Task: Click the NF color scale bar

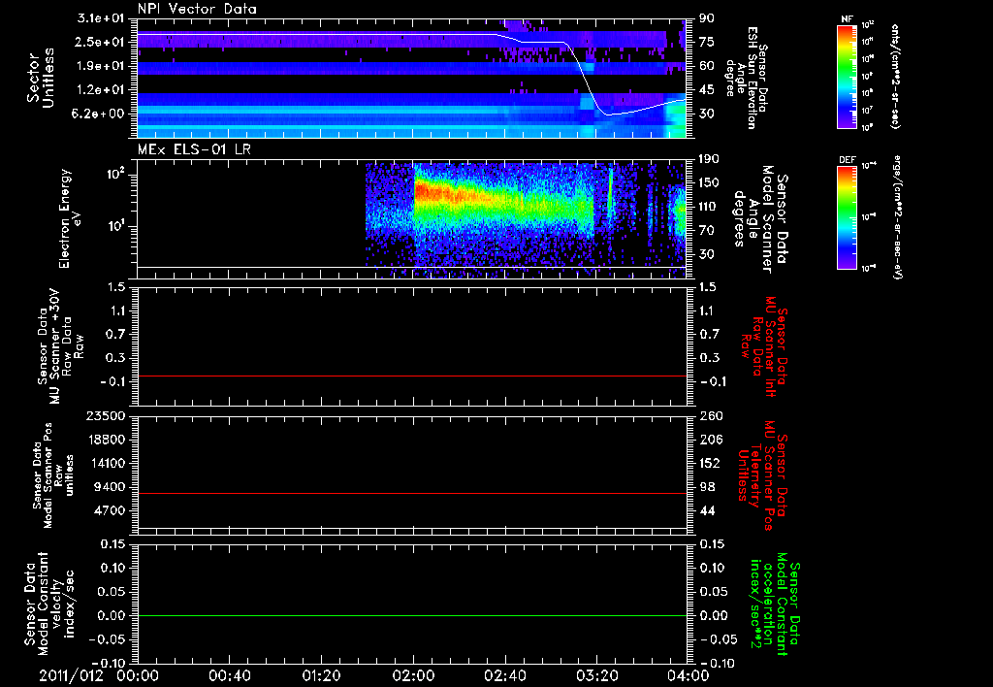Action: [846, 77]
